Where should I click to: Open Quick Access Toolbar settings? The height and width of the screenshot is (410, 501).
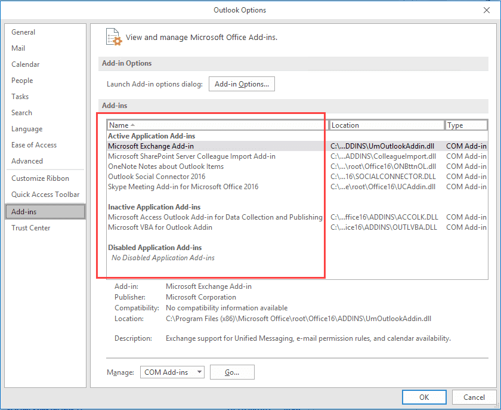(45, 195)
